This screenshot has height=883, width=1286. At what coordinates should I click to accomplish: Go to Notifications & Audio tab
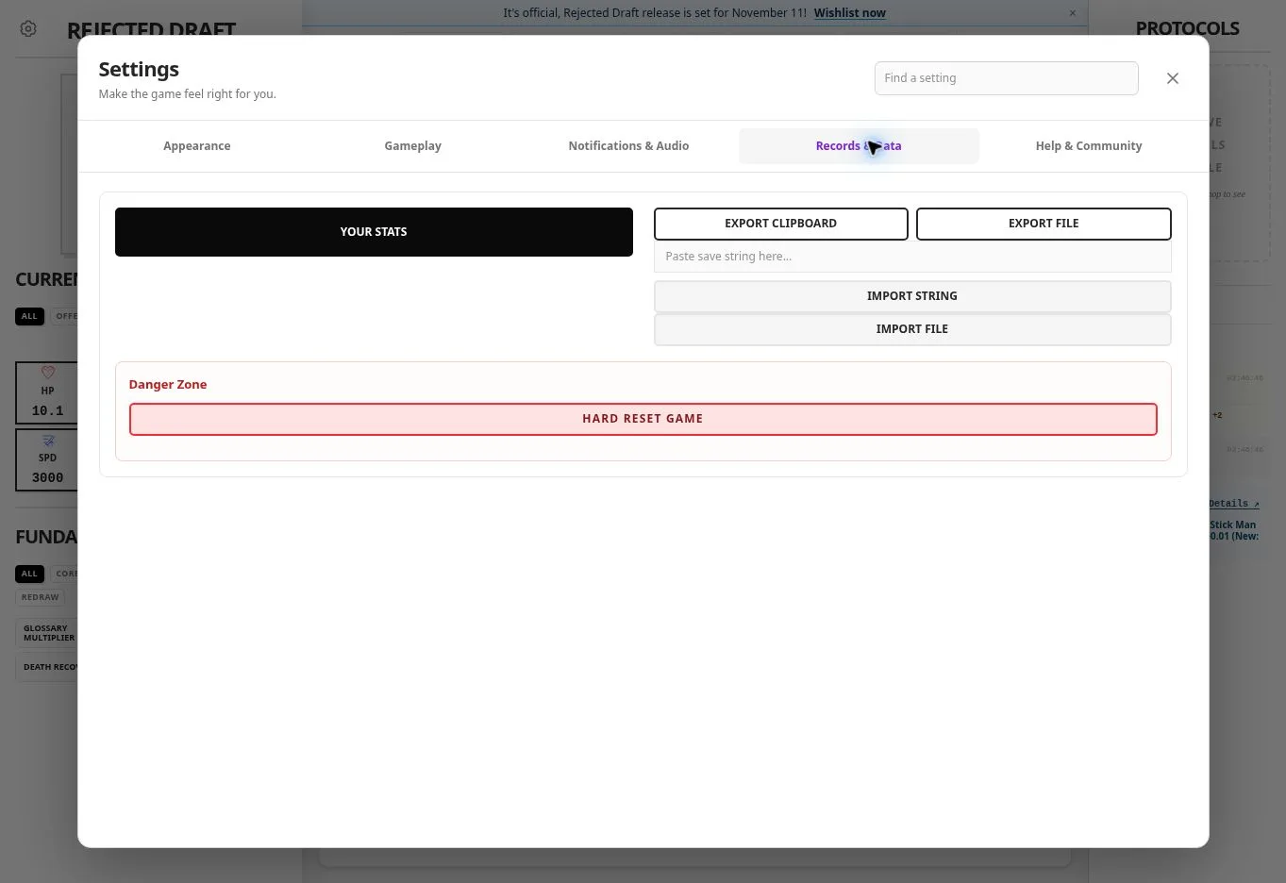click(x=628, y=146)
